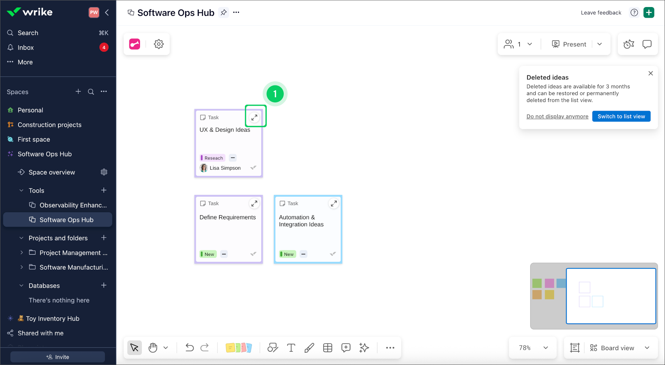Click the Do not display anymore link
This screenshot has width=665, height=365.
(x=557, y=116)
